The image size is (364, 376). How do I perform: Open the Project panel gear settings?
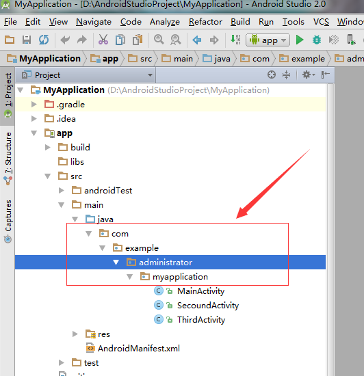pyautogui.click(x=309, y=75)
